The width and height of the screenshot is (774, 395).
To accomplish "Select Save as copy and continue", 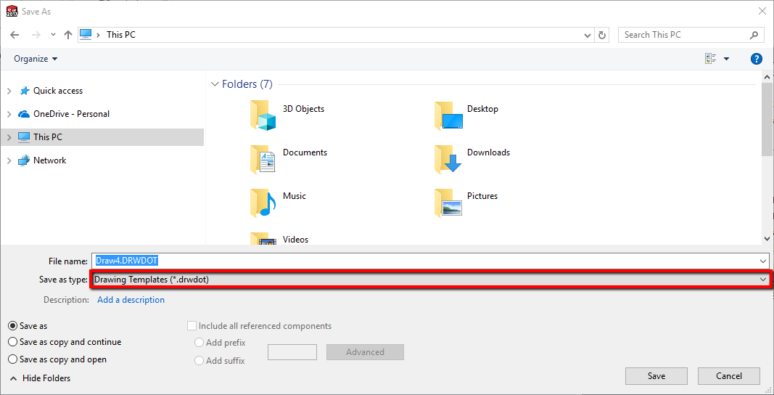I will pos(13,342).
